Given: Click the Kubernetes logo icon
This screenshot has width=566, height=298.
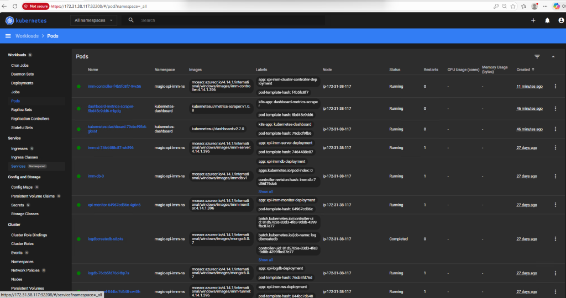Looking at the screenshot, I should (10, 20).
